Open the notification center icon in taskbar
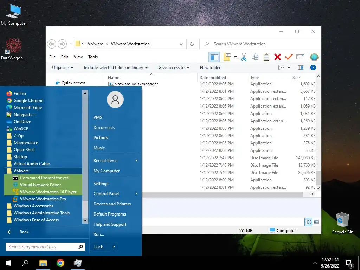This screenshot has height=270, width=360. (349, 263)
